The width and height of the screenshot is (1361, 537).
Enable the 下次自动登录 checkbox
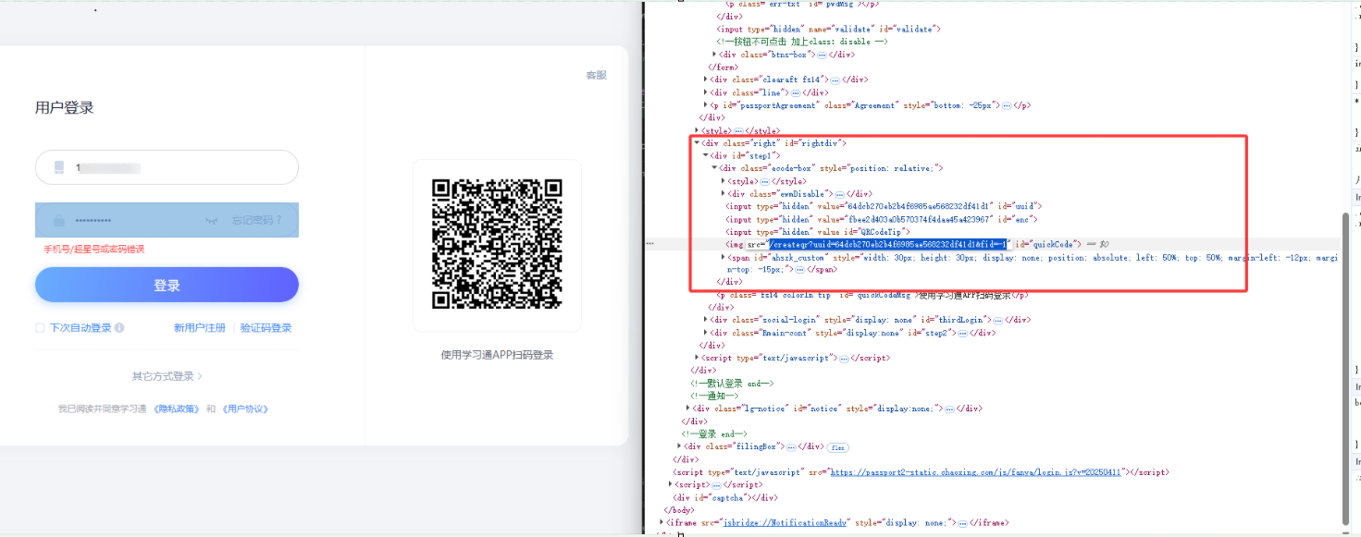[39, 327]
